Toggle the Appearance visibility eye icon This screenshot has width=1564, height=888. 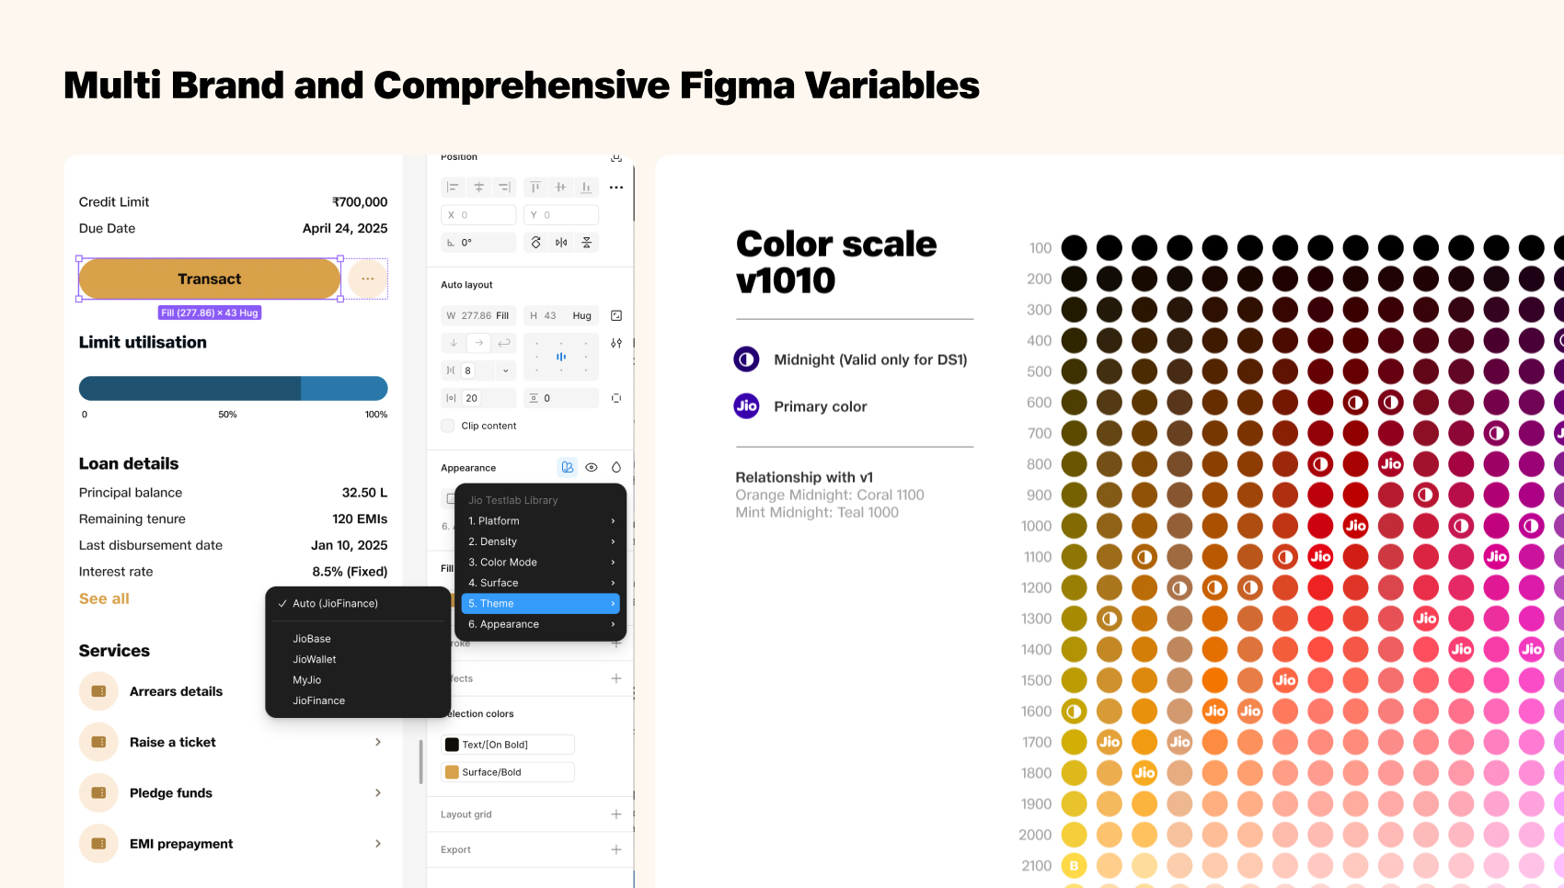[x=592, y=467]
